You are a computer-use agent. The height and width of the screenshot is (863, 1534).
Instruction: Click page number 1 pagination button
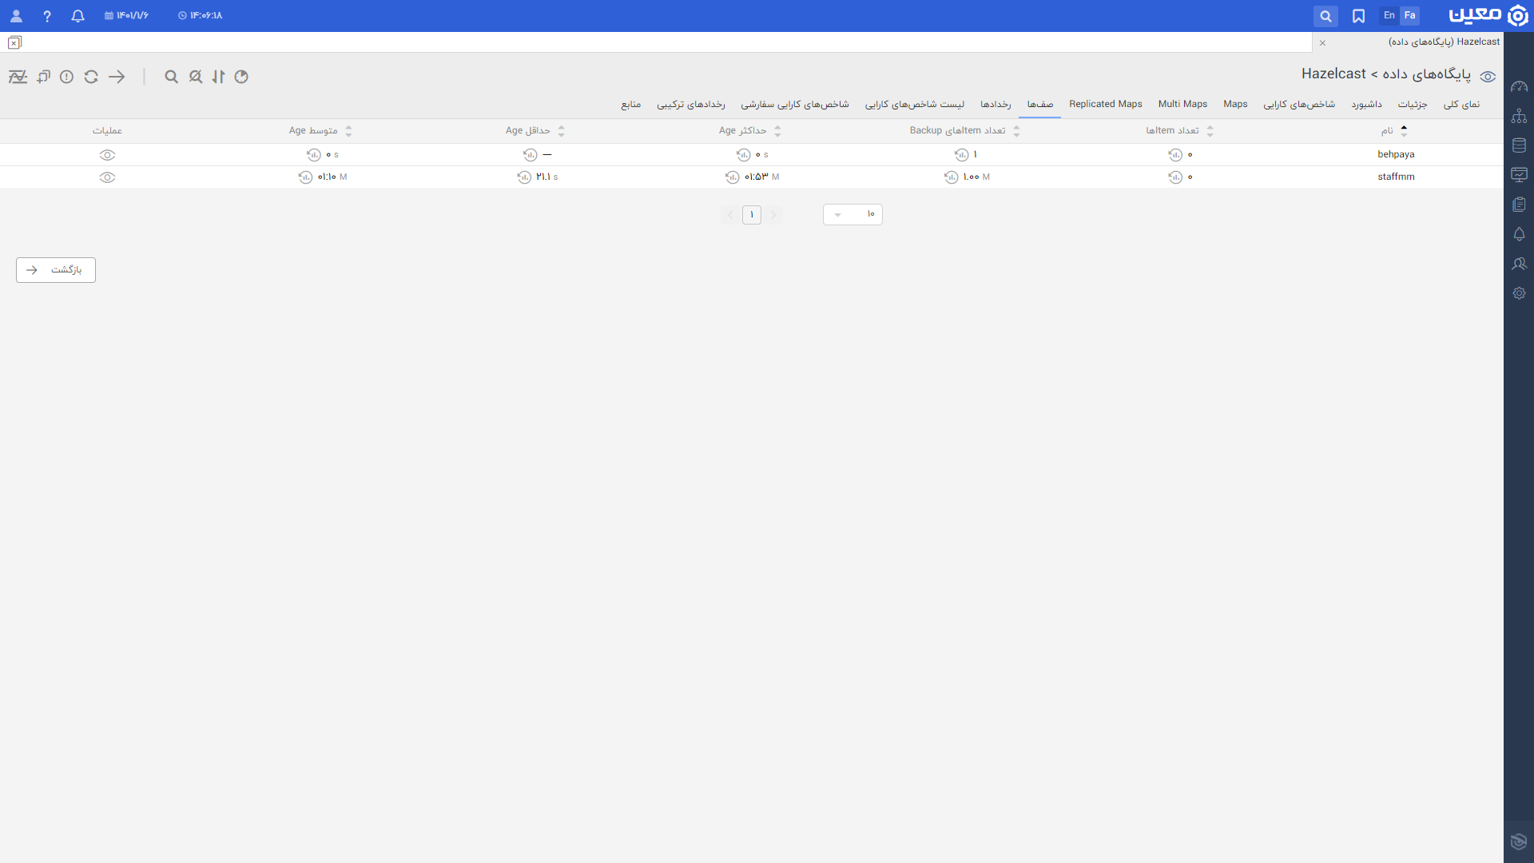pos(751,214)
